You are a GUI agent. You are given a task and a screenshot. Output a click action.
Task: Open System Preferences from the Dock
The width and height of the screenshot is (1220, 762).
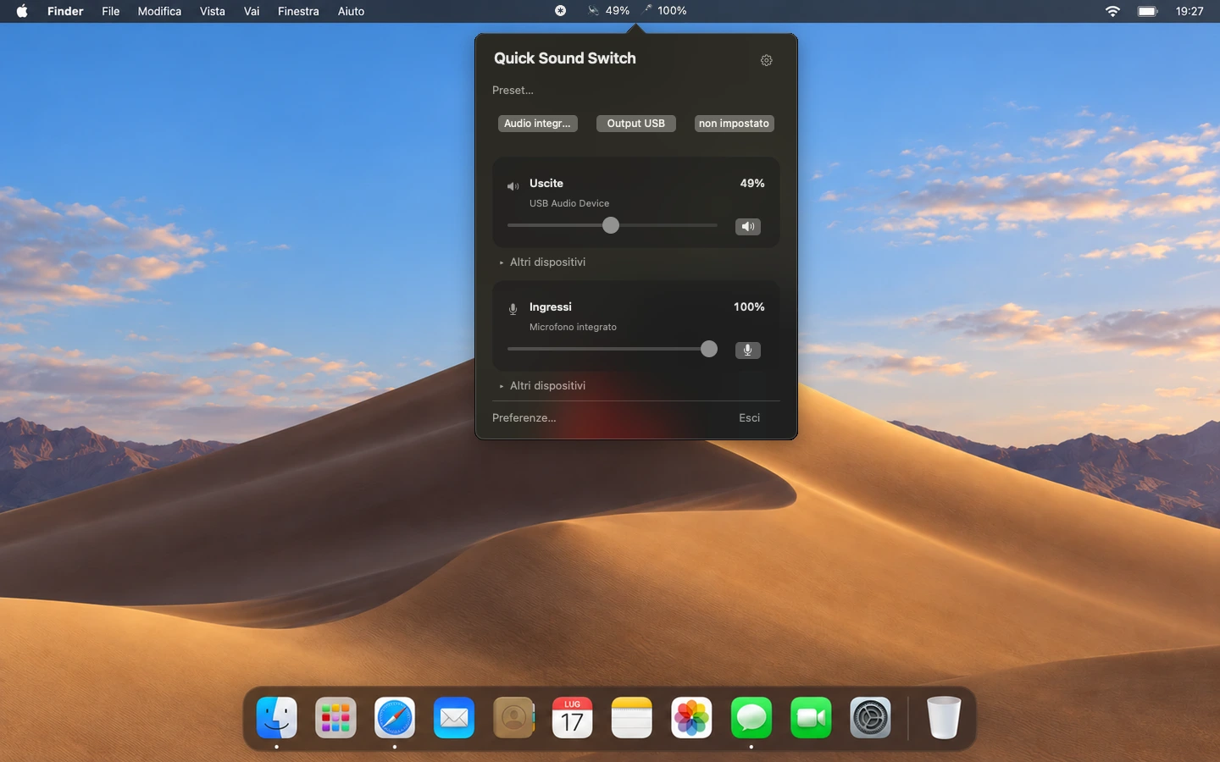click(870, 718)
